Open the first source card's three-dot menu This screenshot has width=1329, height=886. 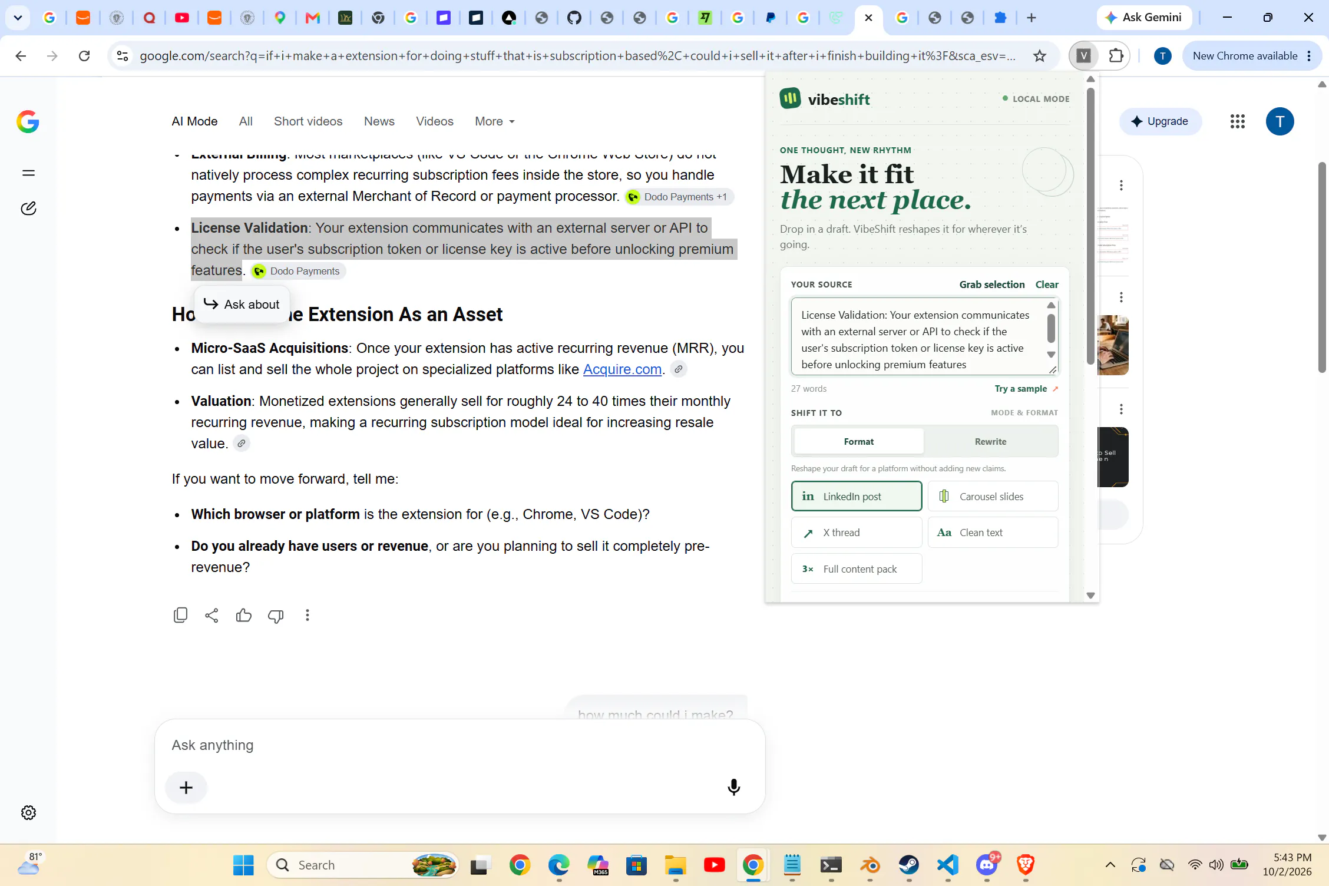(x=1121, y=186)
